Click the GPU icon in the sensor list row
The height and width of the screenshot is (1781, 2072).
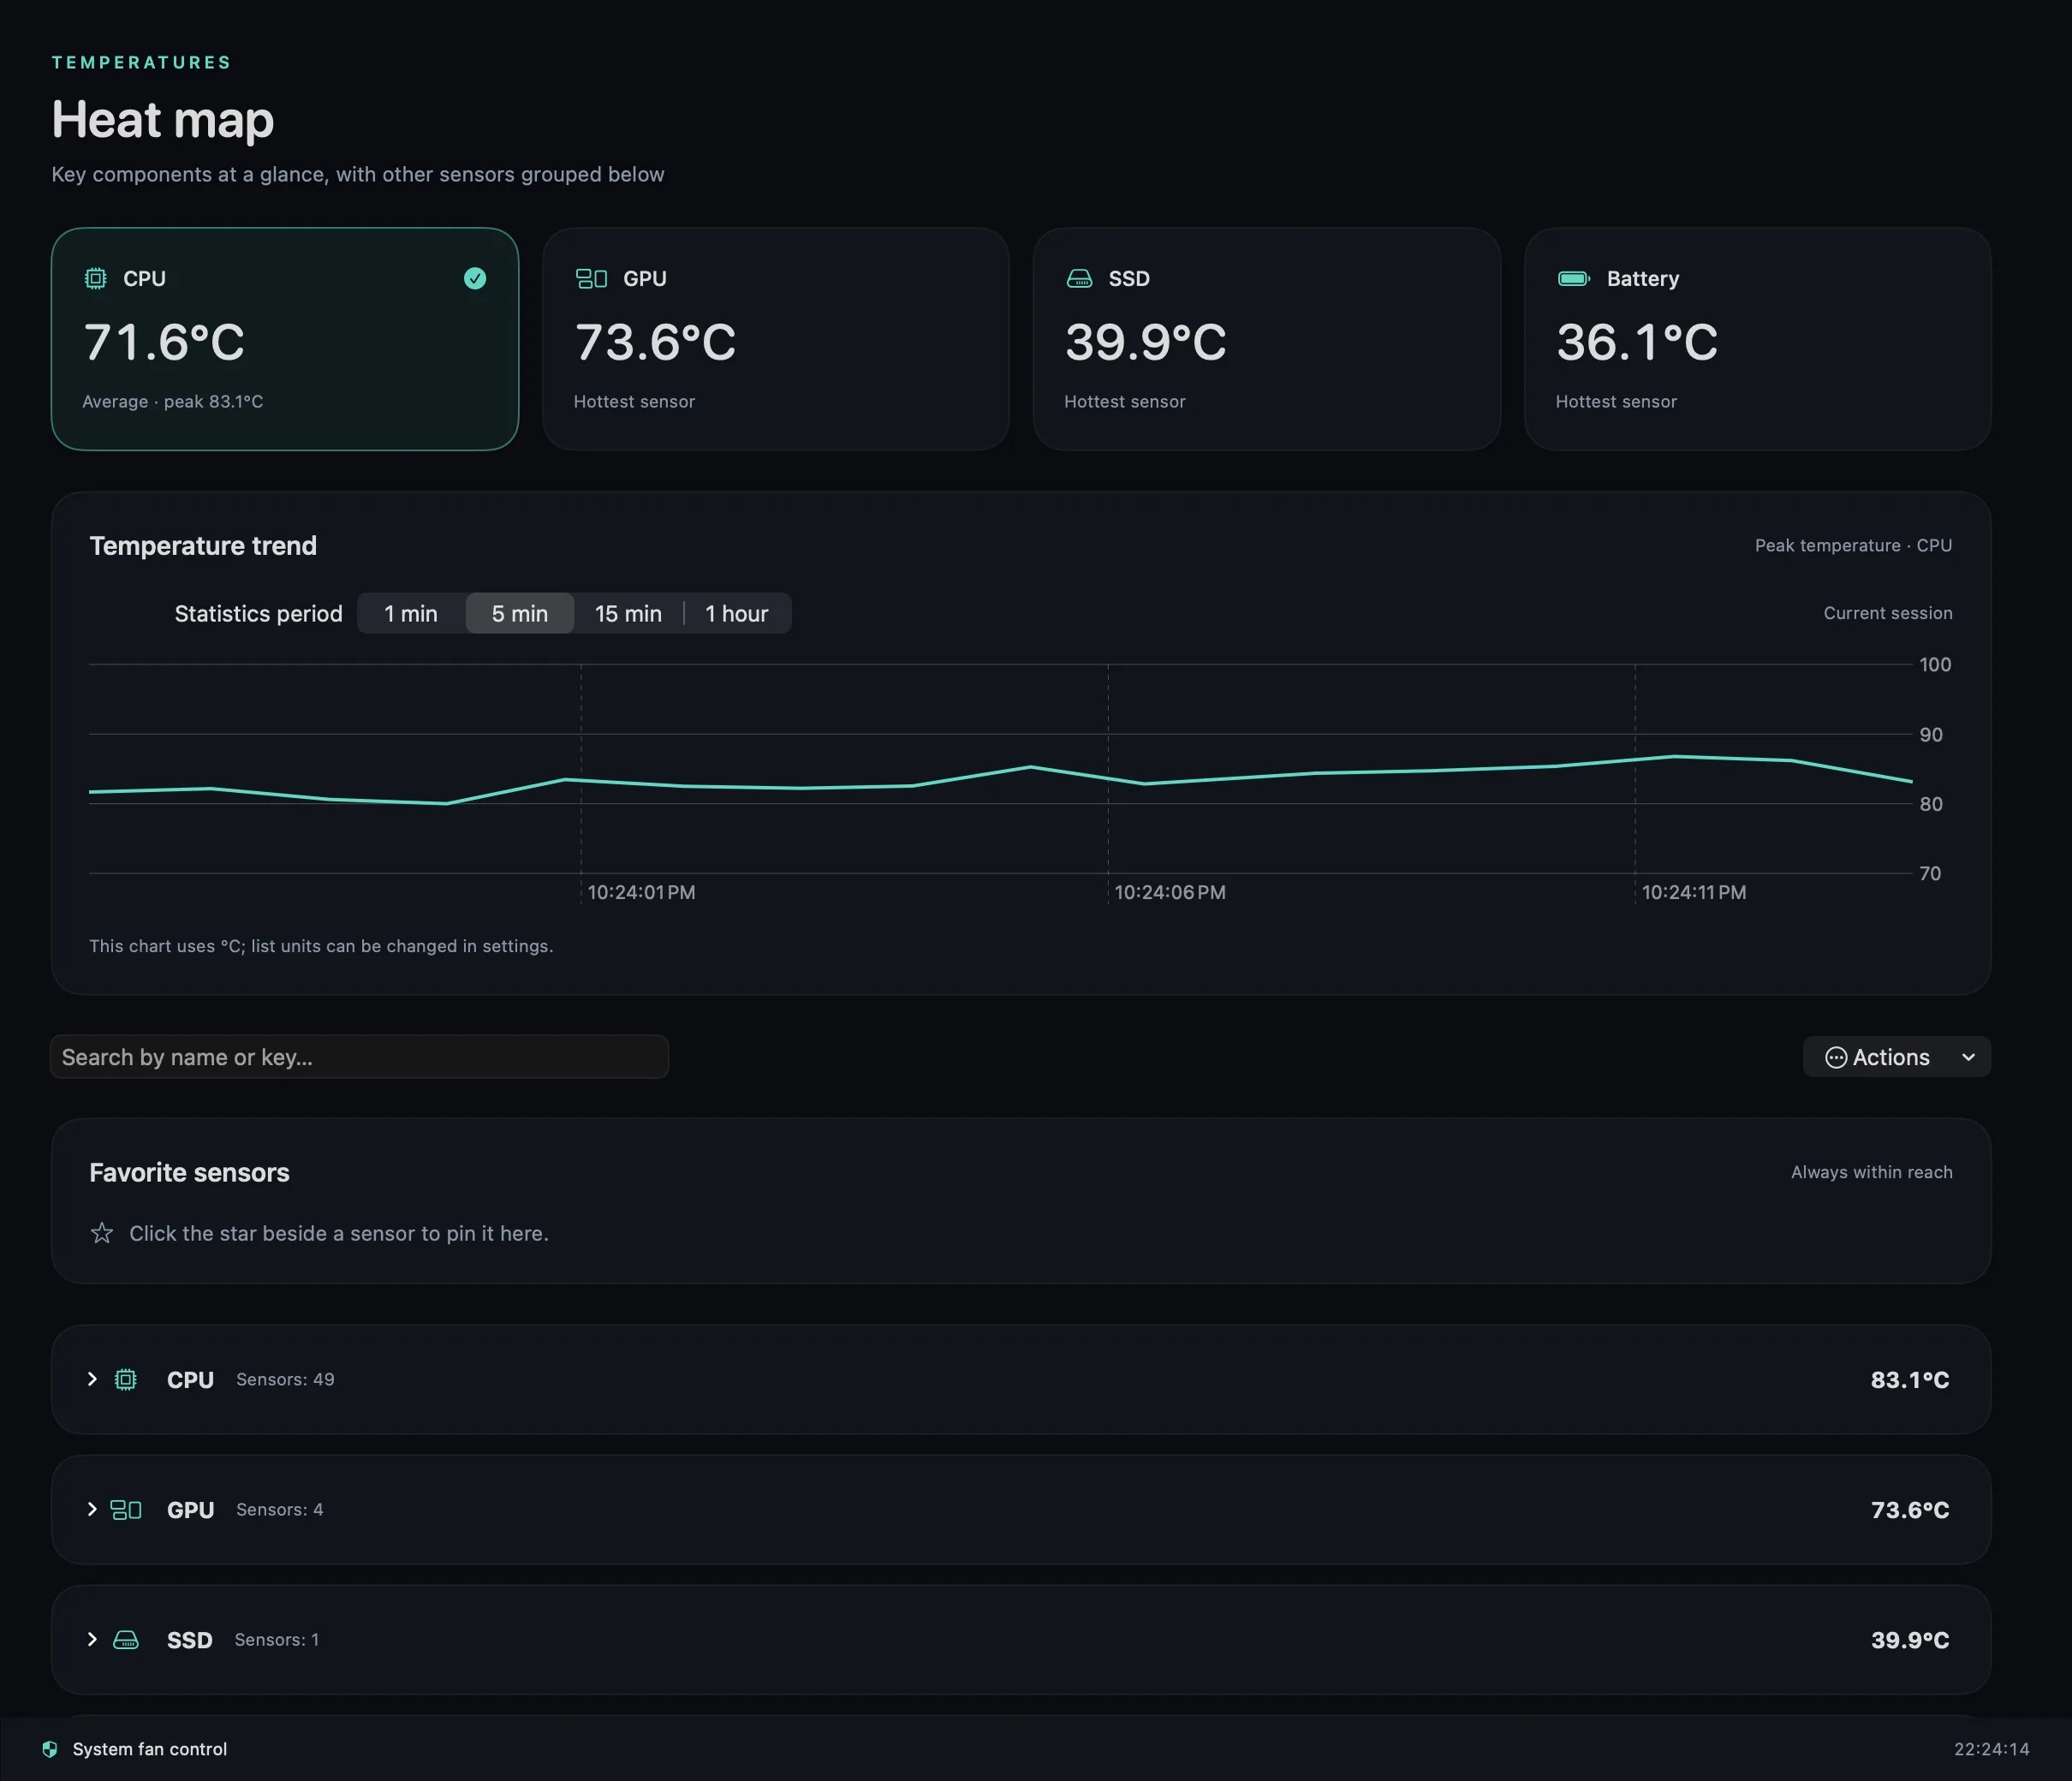[125, 1509]
